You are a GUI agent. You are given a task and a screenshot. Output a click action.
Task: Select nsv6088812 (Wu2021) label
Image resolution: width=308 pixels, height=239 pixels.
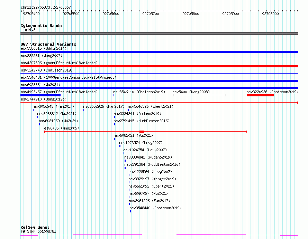[57, 114]
